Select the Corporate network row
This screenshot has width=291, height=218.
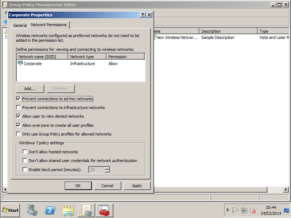pos(81,64)
